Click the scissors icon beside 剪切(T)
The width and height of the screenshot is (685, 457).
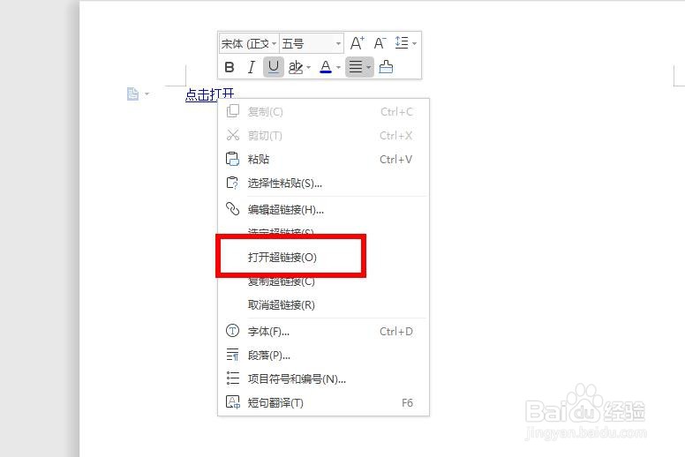pyautogui.click(x=233, y=135)
